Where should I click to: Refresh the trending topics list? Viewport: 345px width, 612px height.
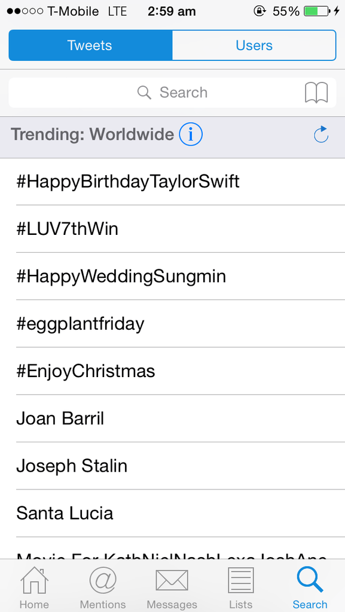321,134
